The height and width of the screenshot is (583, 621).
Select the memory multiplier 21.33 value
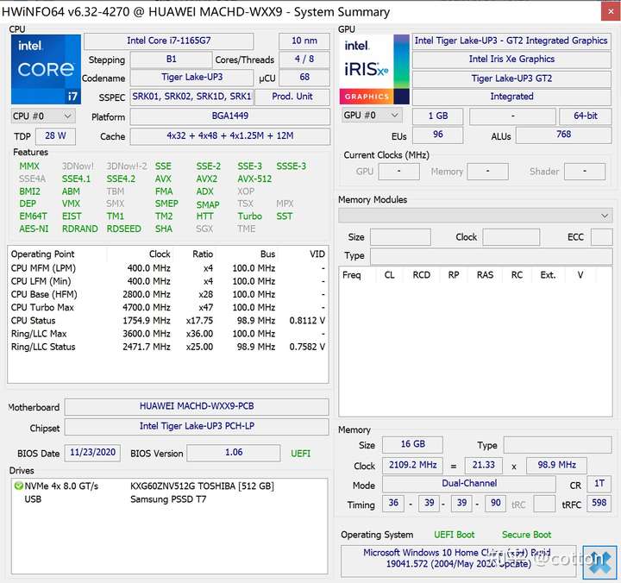click(x=484, y=465)
